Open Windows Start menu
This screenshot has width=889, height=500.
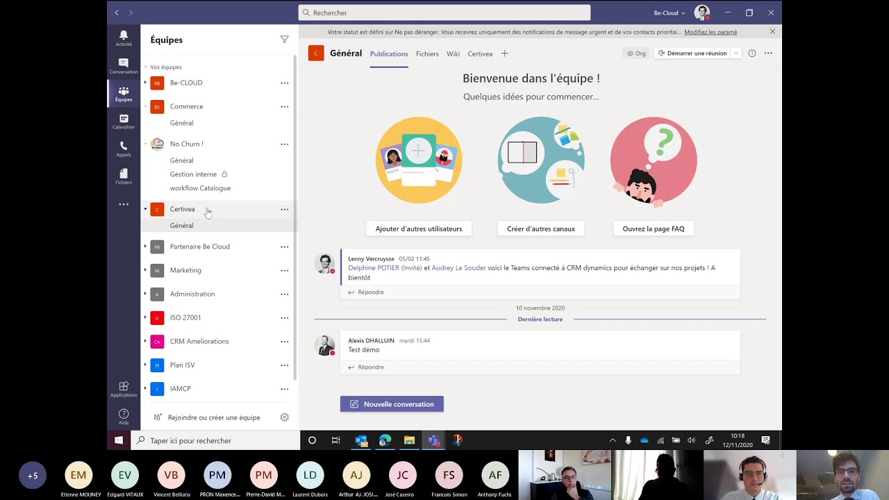click(x=119, y=440)
